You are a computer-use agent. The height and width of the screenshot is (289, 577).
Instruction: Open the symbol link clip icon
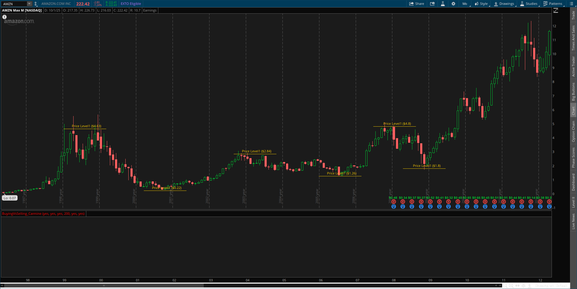tap(36, 4)
